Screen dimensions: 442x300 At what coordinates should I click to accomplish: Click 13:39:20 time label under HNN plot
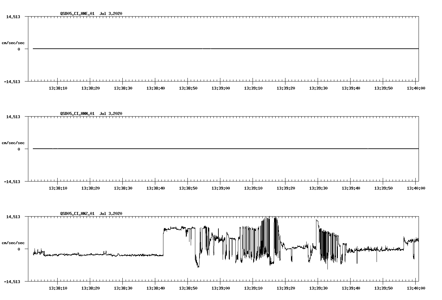pos(286,188)
